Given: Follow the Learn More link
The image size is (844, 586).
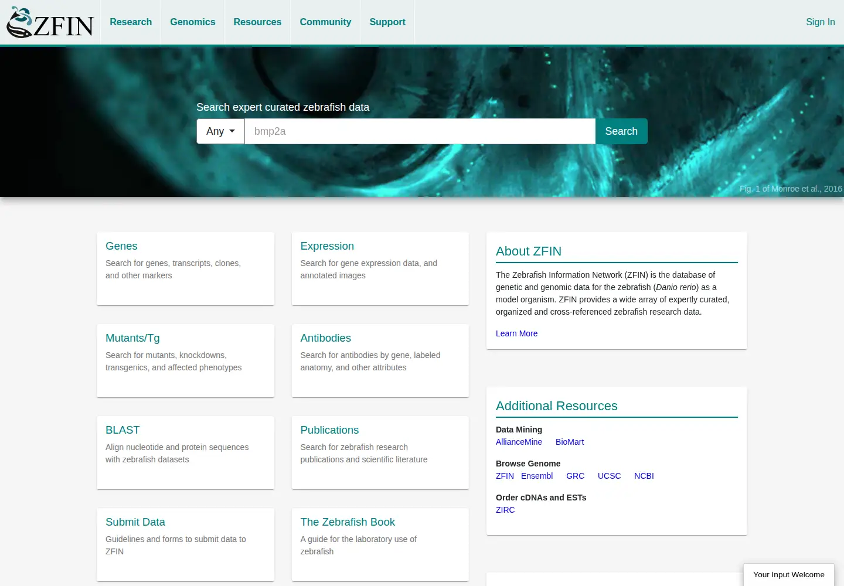Looking at the screenshot, I should [516, 333].
